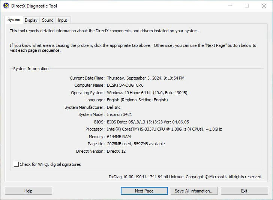The image size is (273, 200).
Task: Click the greyed-out maximize button
Action: pos(246,6)
